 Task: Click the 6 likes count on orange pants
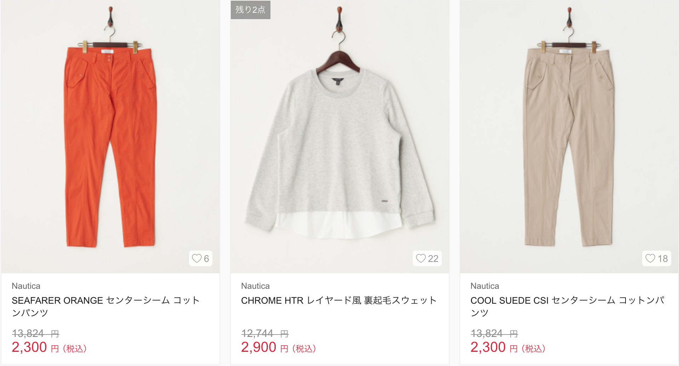(x=206, y=259)
